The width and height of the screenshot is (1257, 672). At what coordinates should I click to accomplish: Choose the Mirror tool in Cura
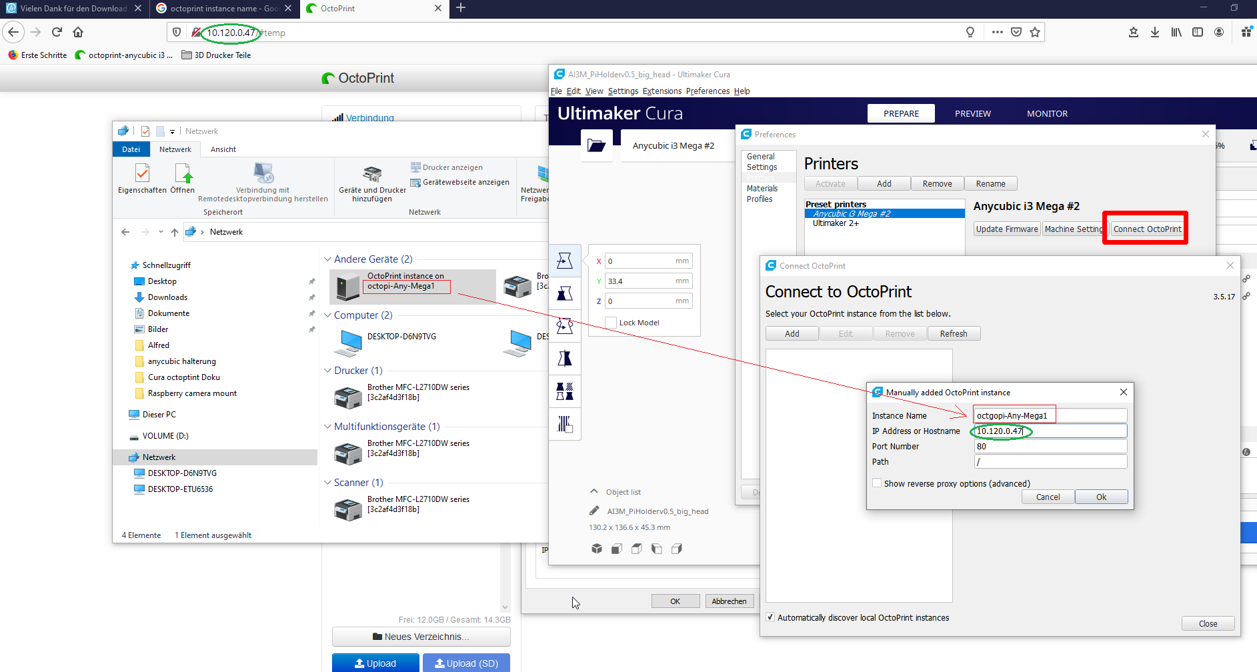coord(565,359)
